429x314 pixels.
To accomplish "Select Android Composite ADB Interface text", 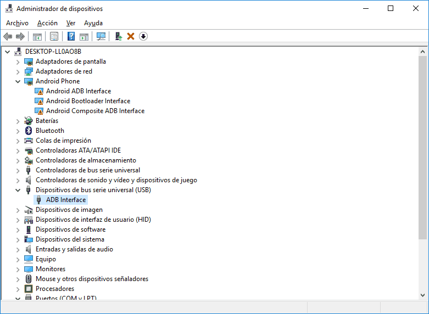I will point(95,111).
